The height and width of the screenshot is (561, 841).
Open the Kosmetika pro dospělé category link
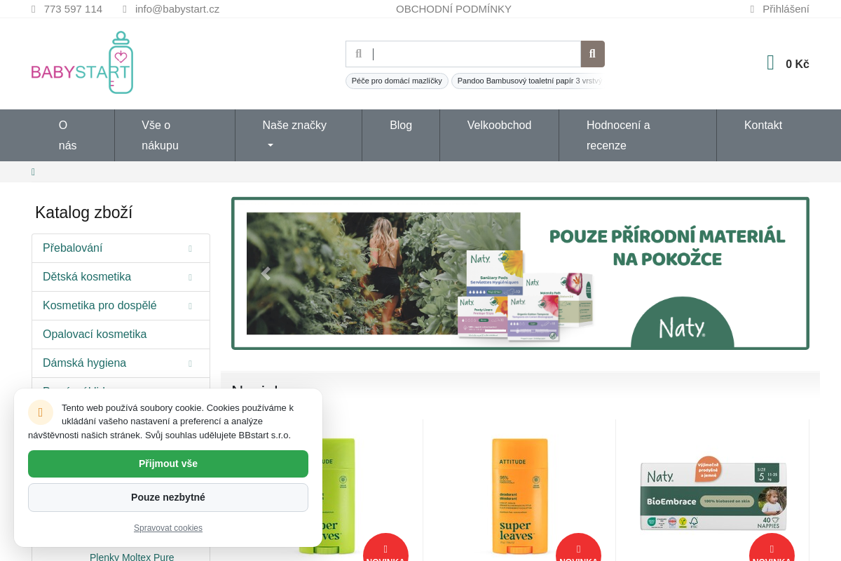(x=100, y=306)
